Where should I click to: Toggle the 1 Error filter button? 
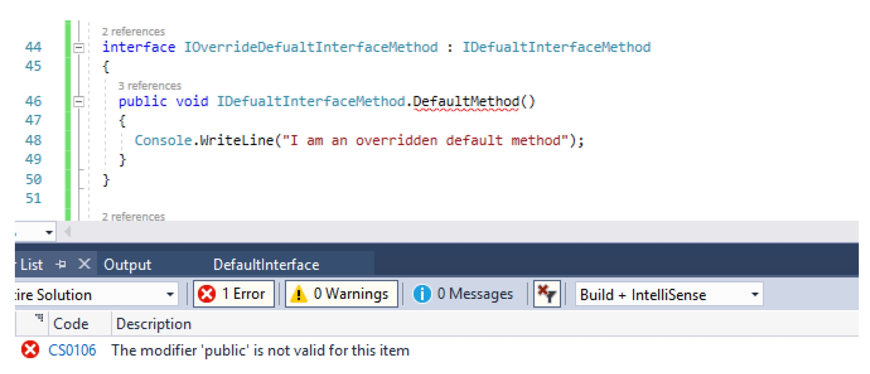(234, 293)
